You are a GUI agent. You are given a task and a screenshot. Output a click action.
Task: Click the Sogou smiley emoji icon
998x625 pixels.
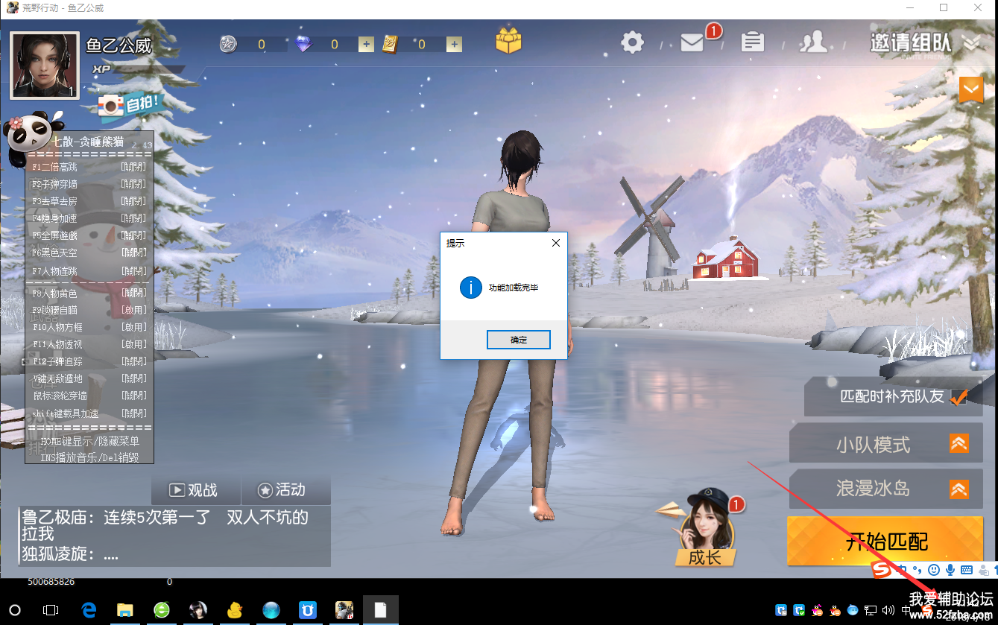[x=934, y=570]
